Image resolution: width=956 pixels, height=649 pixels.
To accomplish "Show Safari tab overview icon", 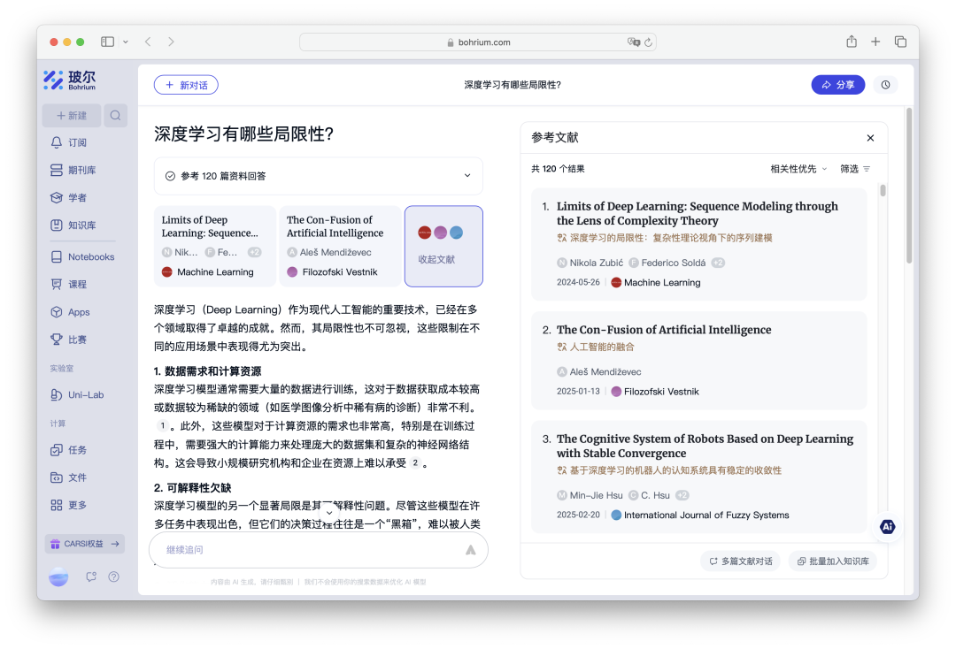I will click(900, 42).
